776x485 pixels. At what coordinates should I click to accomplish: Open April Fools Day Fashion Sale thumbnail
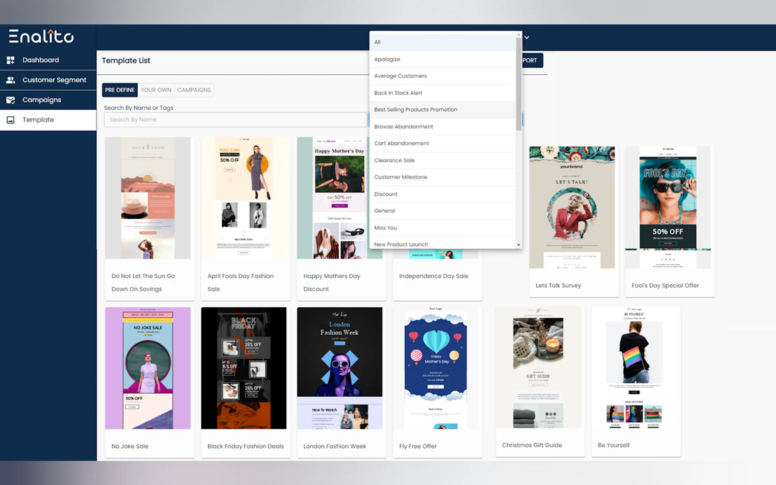tap(244, 198)
